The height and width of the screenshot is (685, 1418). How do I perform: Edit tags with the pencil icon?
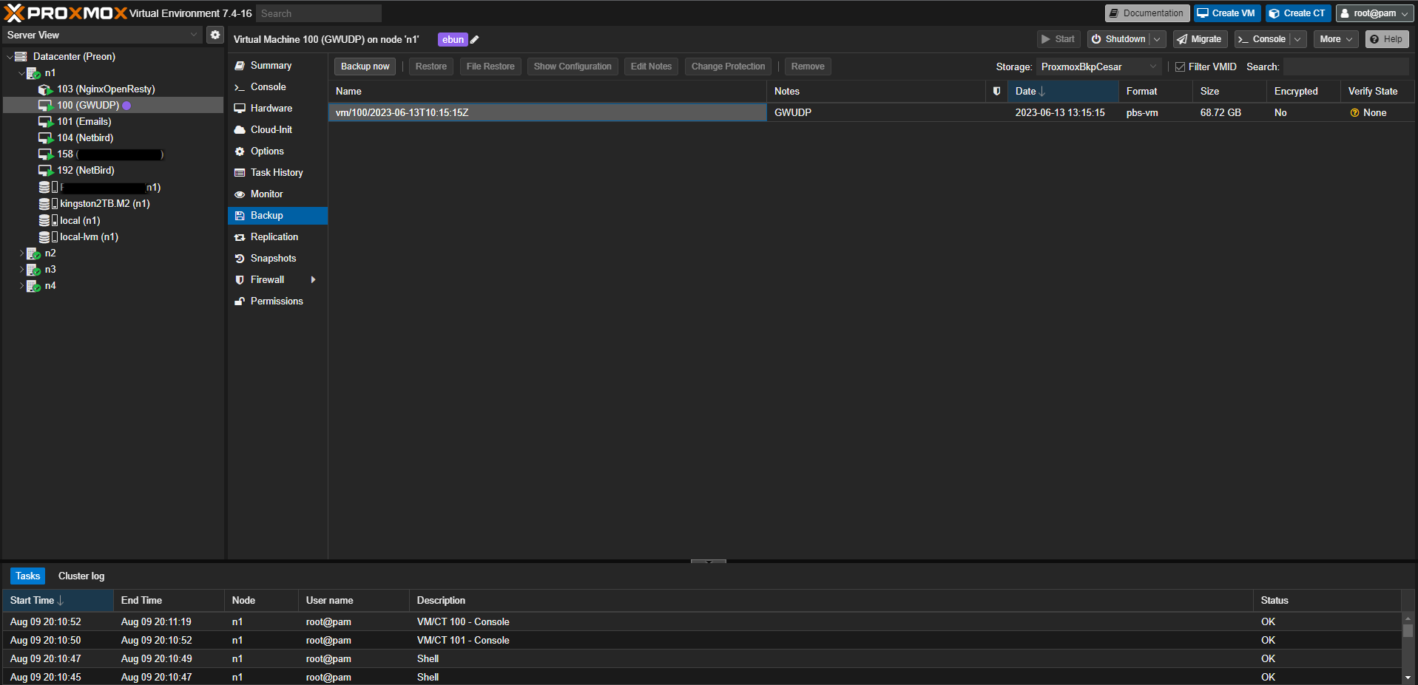[x=475, y=40]
